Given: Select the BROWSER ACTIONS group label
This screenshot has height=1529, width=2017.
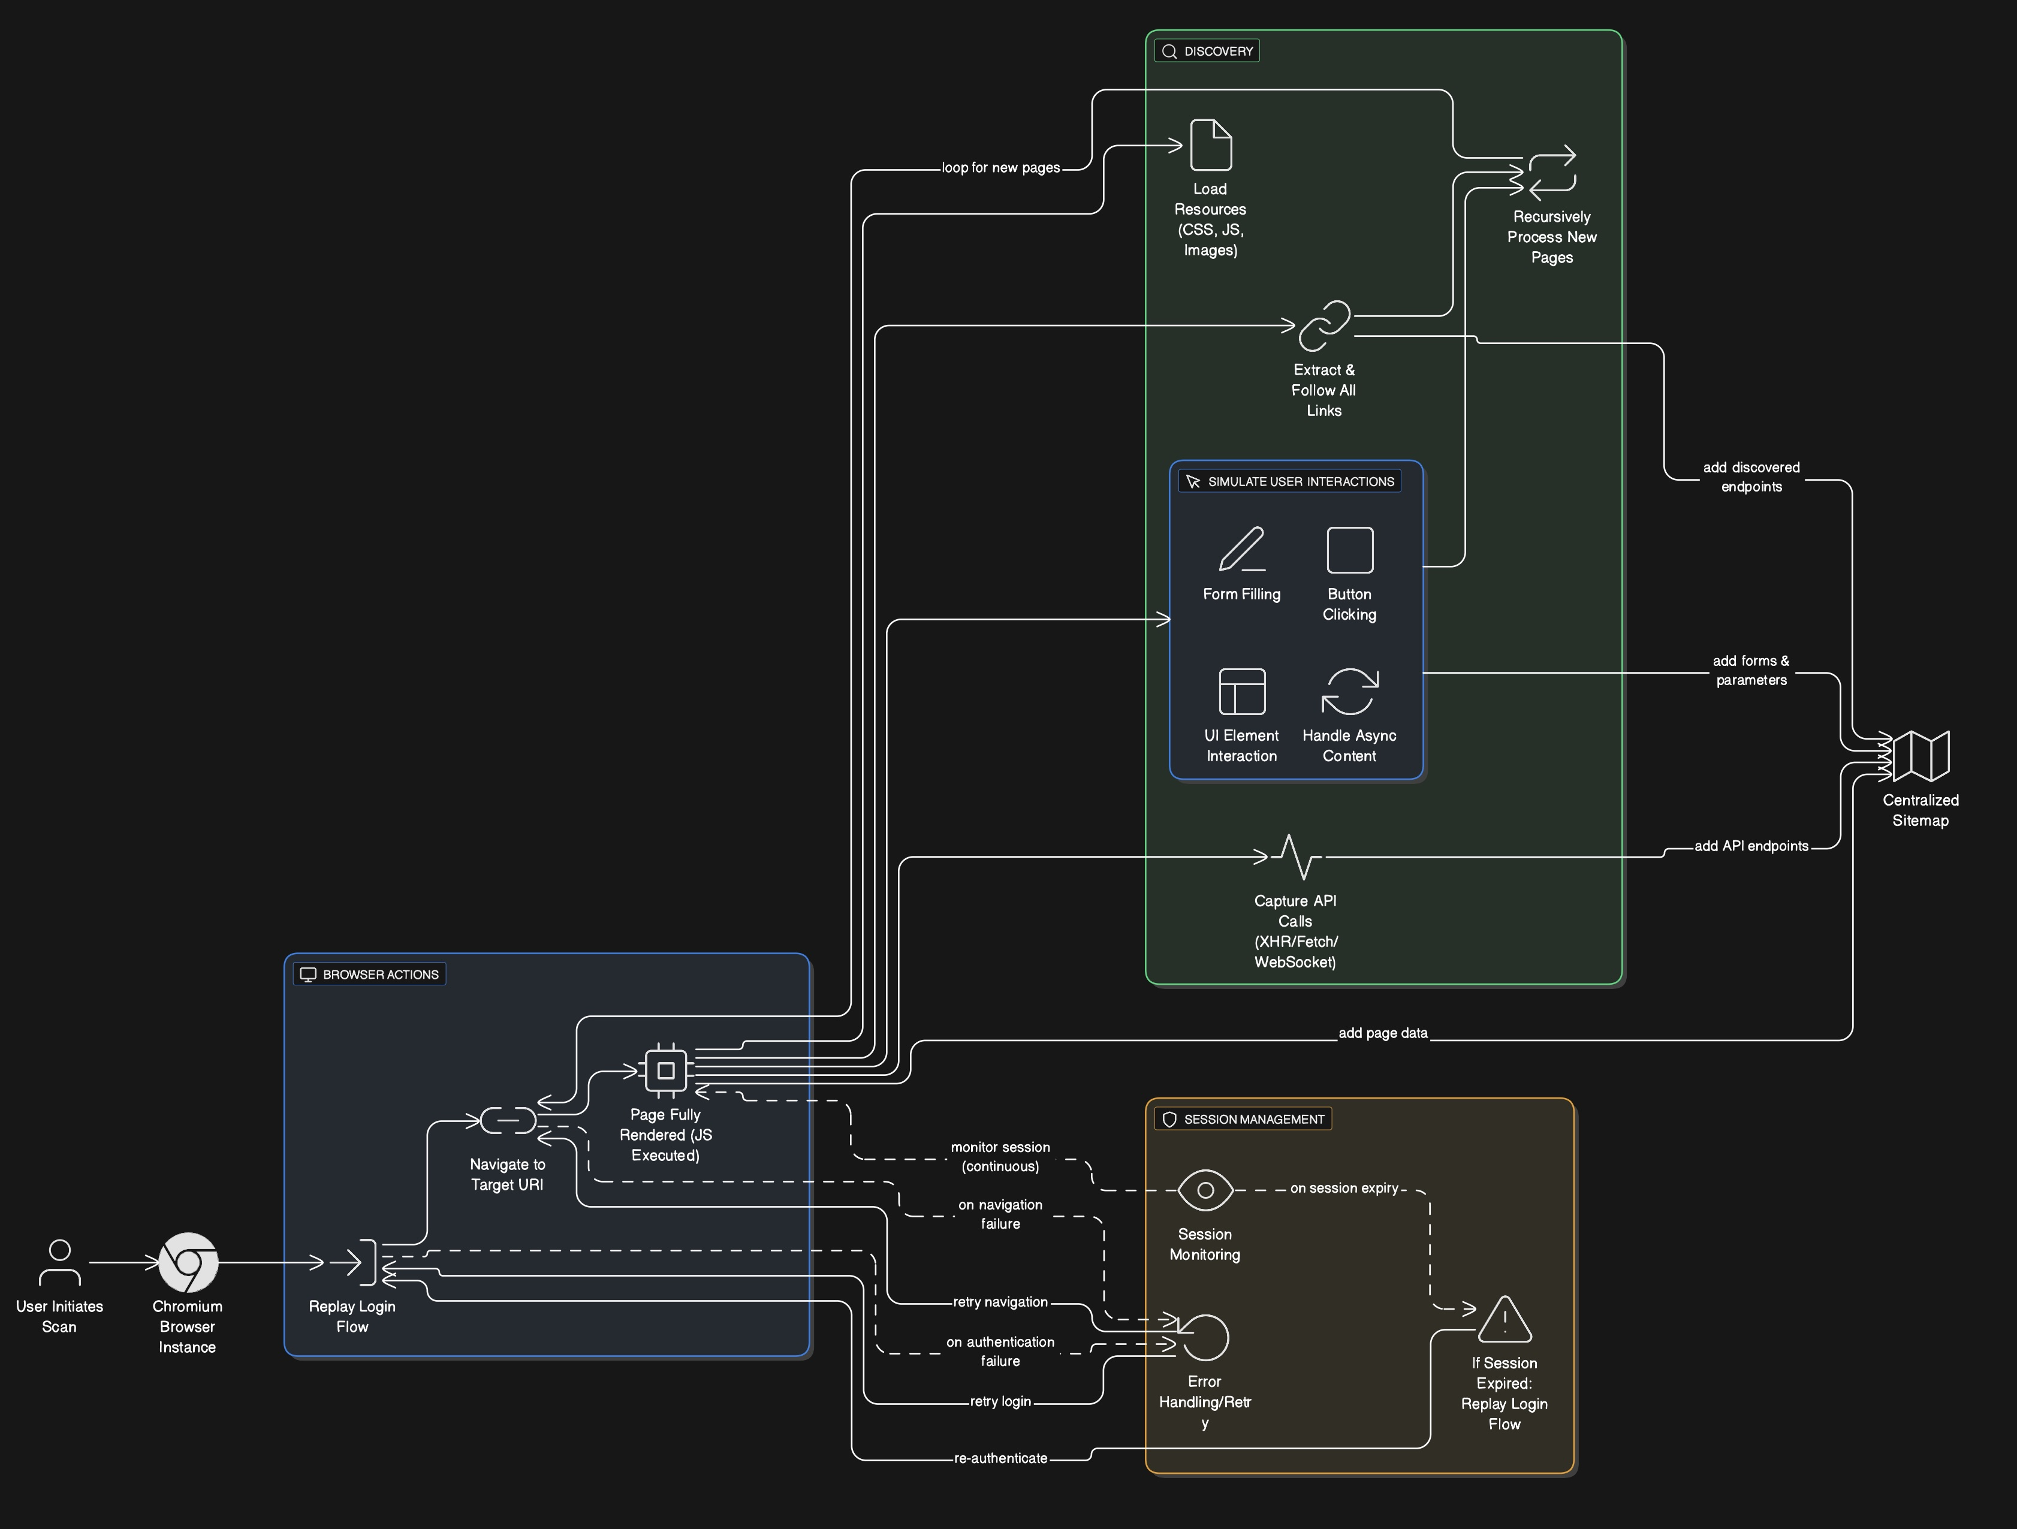Looking at the screenshot, I should click(x=380, y=975).
